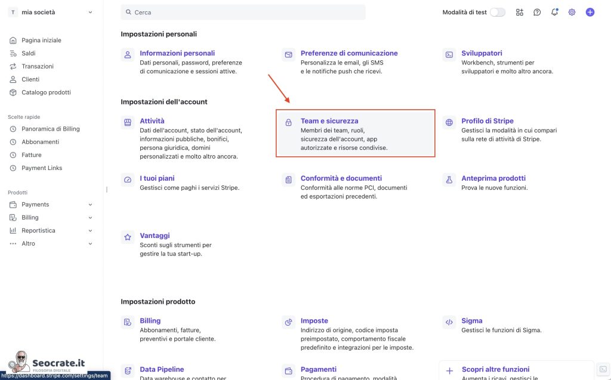Click the blue plus create button
The image size is (611, 380).
pos(590,12)
